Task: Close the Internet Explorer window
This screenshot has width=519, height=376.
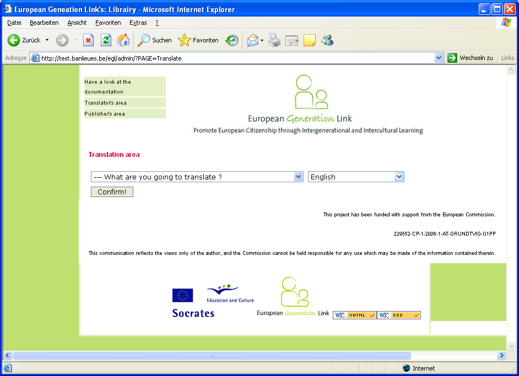Action: pos(510,9)
